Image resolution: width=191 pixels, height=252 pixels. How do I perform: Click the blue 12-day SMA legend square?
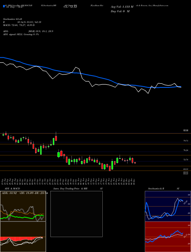tap(4, 6)
